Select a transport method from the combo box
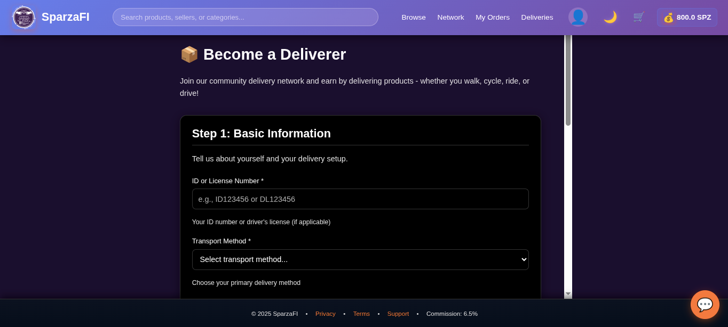 [360, 259]
